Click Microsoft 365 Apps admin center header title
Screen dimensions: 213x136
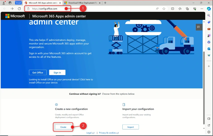pyautogui.click(x=59, y=16)
